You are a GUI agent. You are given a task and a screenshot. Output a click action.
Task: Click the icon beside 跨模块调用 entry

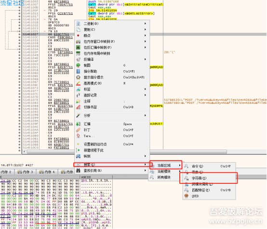187,184
